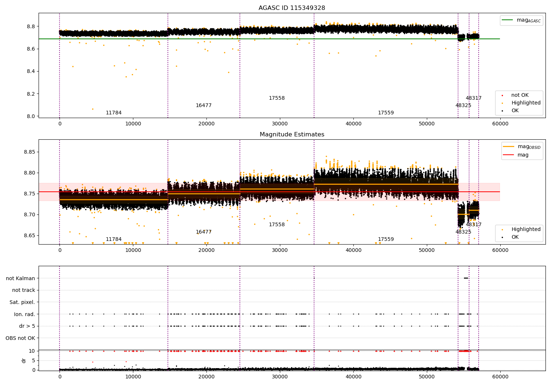Click the 11784 obsid label in top plot
The width and height of the screenshot is (551, 385).
pos(114,113)
